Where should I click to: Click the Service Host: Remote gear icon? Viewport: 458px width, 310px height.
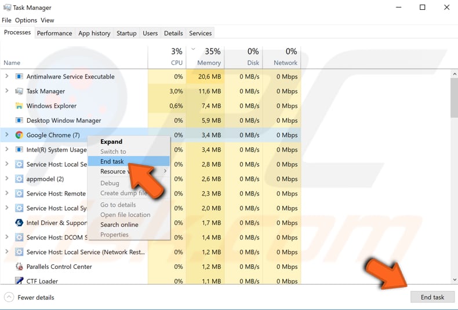point(19,193)
